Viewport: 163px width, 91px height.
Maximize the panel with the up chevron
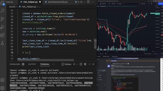coord(89,64)
